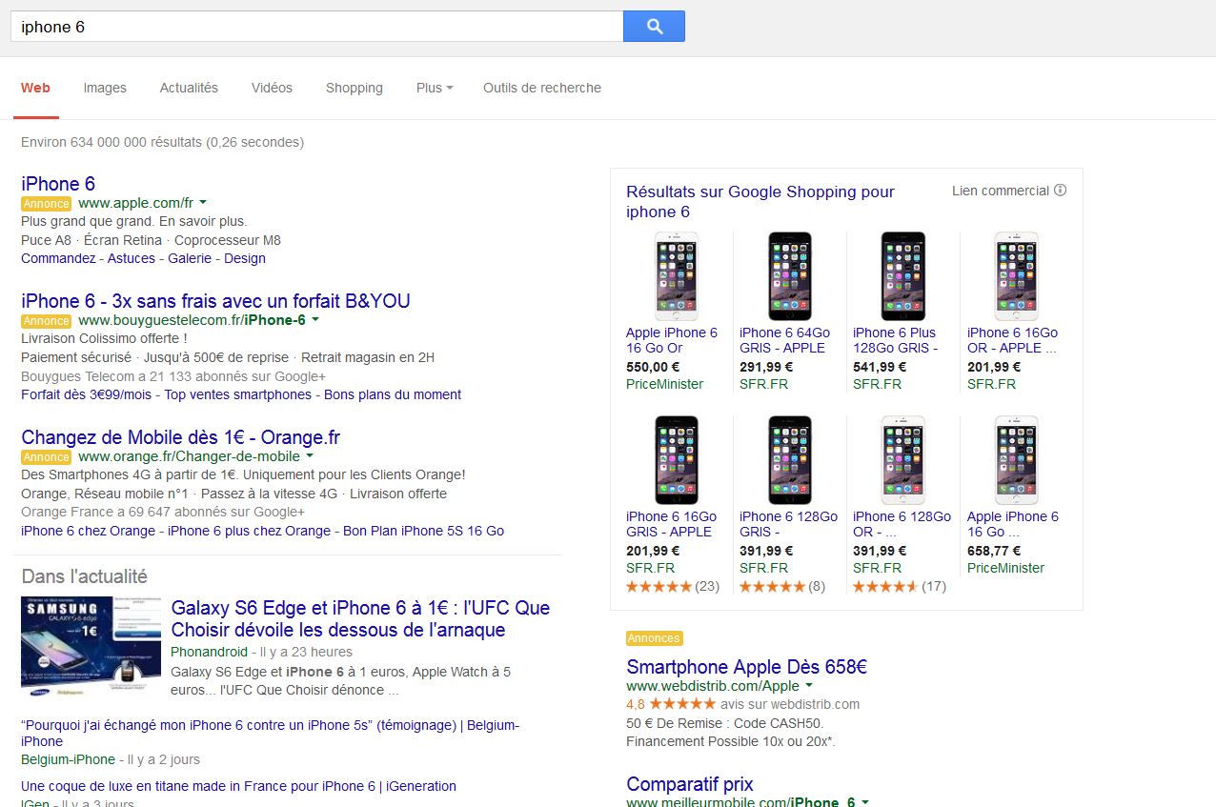Click the Lien commercial info icon

click(x=1061, y=191)
